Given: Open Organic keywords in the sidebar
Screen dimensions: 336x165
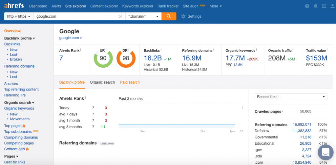Looking at the screenshot, I should [19, 108].
